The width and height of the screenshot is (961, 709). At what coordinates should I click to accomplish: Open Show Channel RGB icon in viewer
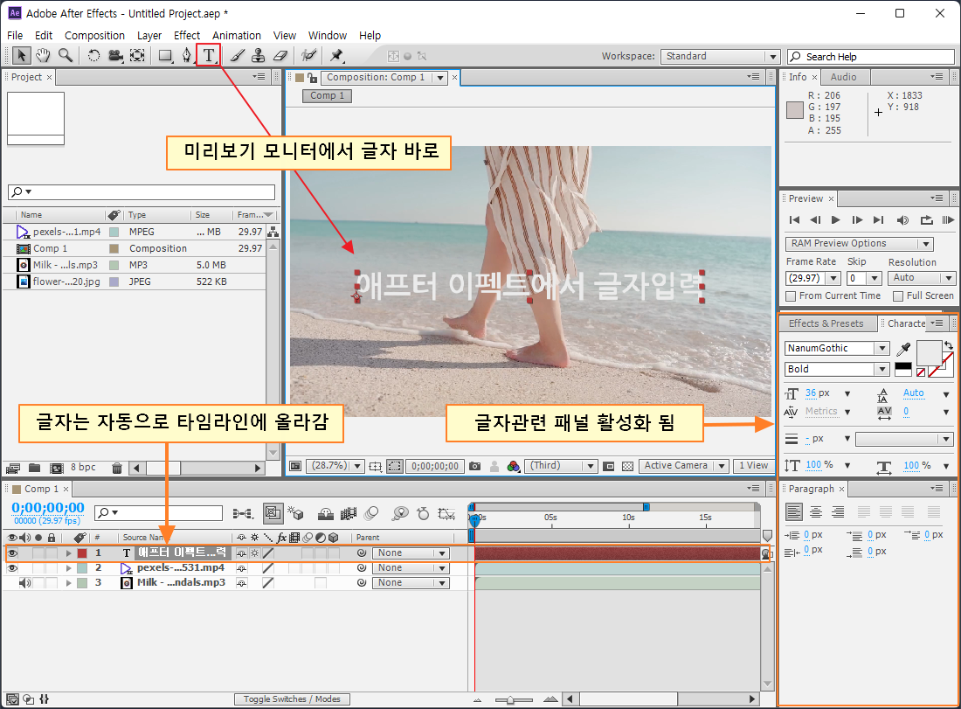(514, 466)
